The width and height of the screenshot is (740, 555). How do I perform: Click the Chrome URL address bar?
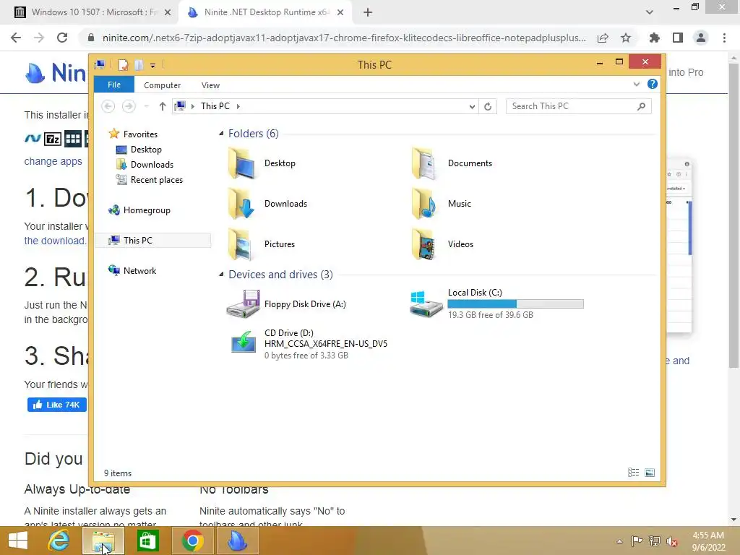[x=345, y=38]
